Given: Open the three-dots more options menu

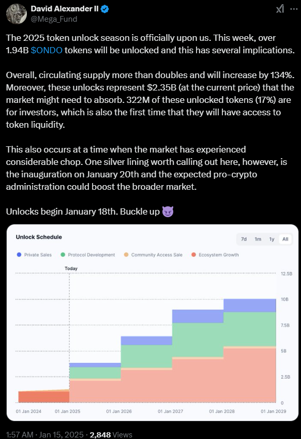Looking at the screenshot, I should click(x=294, y=9).
